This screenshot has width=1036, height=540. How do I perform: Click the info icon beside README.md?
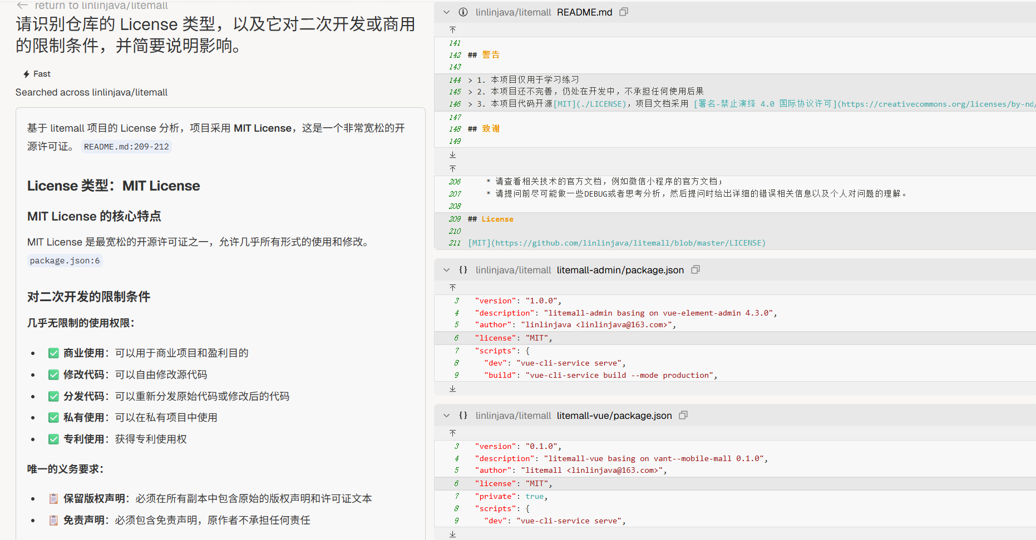click(x=463, y=12)
